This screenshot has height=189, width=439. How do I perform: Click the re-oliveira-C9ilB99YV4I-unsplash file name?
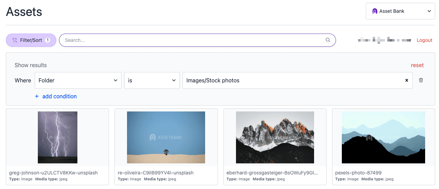point(156,173)
